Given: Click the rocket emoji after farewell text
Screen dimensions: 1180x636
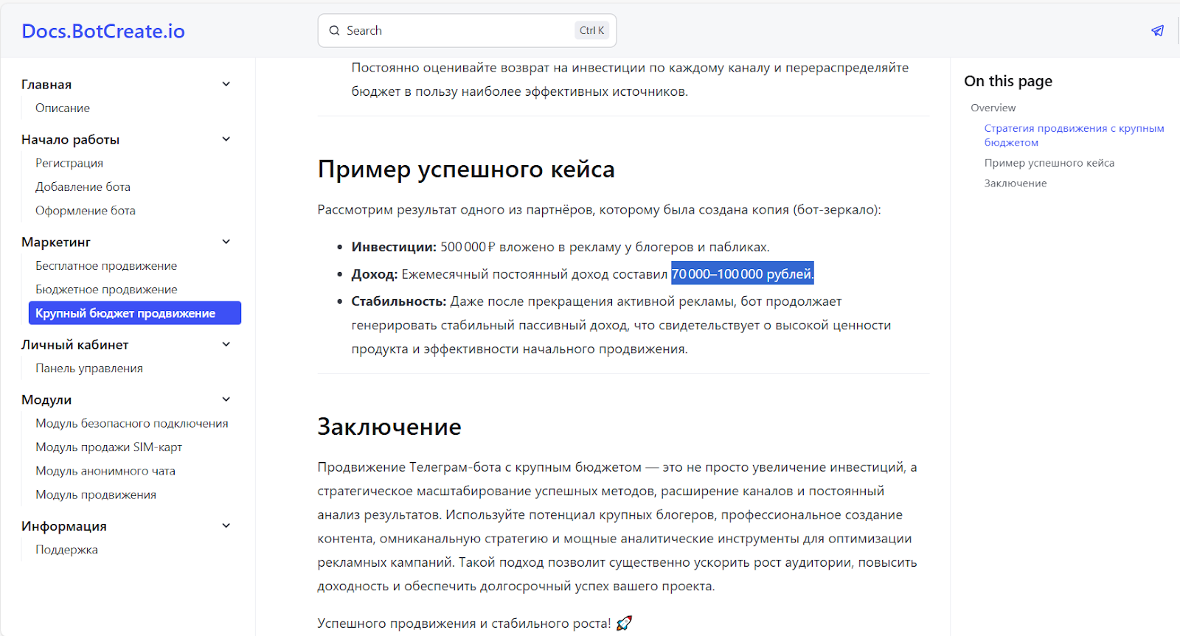Looking at the screenshot, I should click(x=625, y=621).
